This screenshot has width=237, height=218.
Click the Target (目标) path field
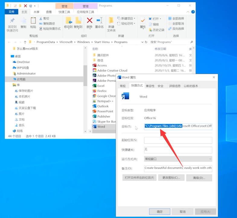[178, 126]
